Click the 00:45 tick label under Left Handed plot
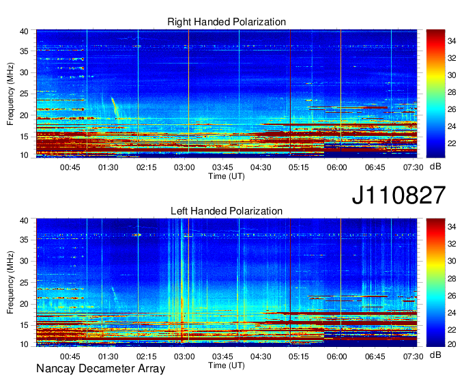Screen dimensions: 464x377 coord(70,357)
